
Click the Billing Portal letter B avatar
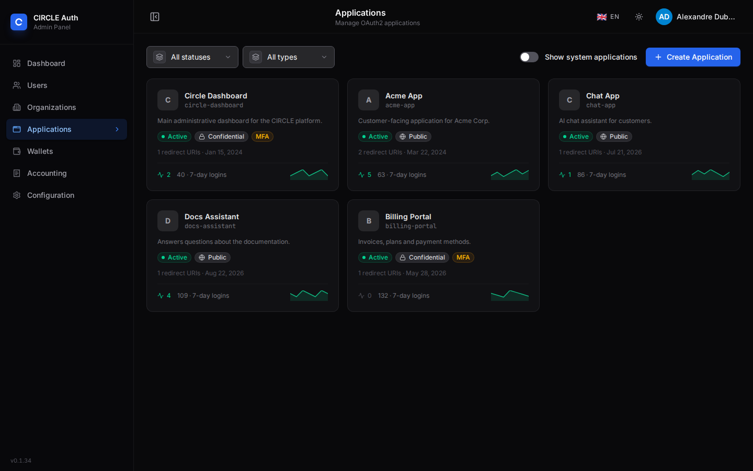(369, 221)
